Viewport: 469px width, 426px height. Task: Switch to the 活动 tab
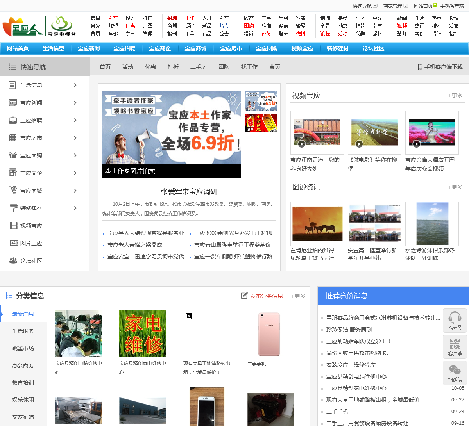[128, 67]
